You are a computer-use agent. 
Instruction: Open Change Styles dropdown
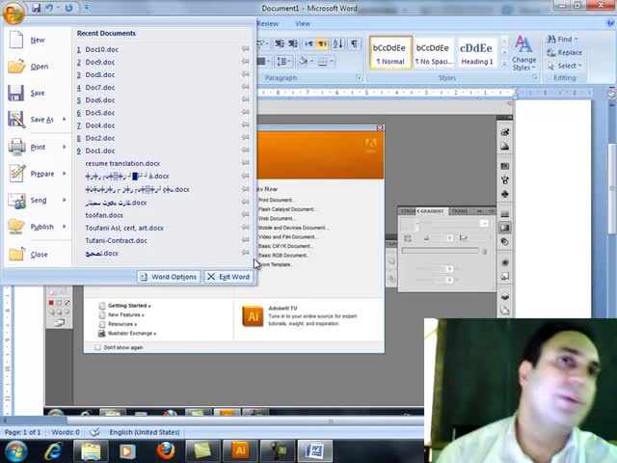[x=523, y=53]
